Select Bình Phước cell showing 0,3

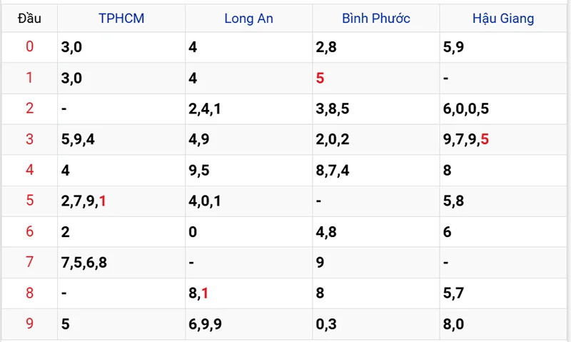[325, 323]
